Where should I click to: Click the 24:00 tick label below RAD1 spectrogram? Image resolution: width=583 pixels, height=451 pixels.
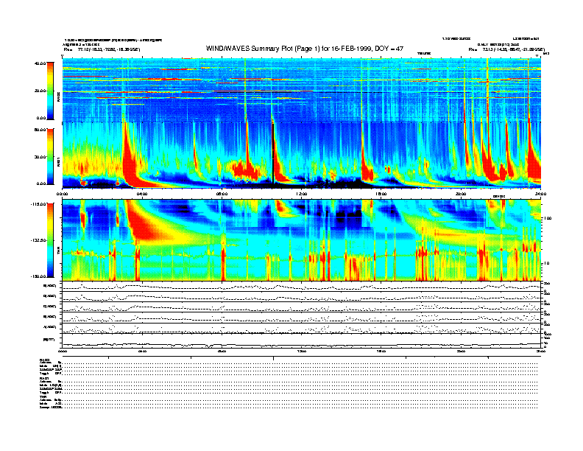coord(540,194)
